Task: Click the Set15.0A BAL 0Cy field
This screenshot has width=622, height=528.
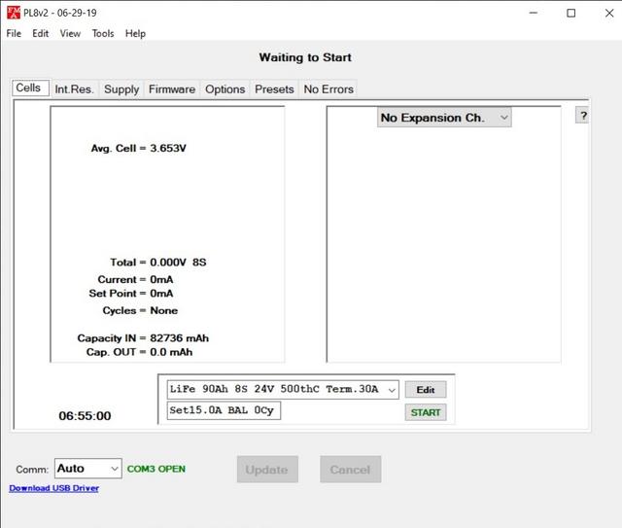Action: (x=224, y=410)
